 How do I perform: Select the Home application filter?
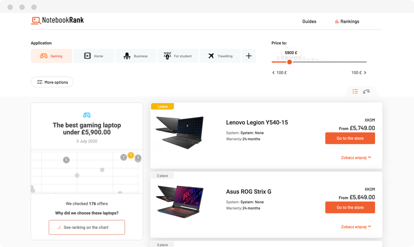click(94, 56)
